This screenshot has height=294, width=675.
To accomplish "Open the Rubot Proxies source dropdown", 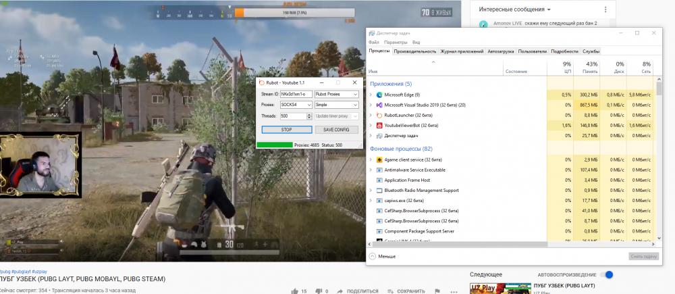I will [337, 94].
